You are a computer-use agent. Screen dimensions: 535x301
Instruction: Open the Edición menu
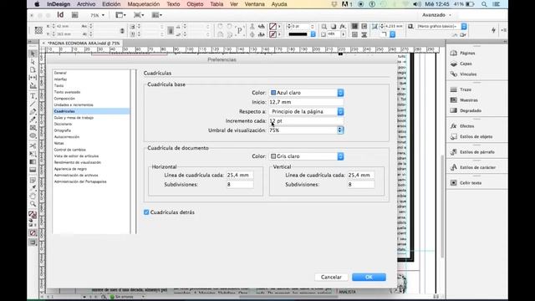point(111,4)
